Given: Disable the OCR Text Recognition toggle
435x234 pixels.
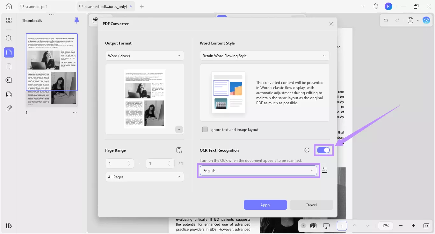Looking at the screenshot, I should [x=324, y=150].
